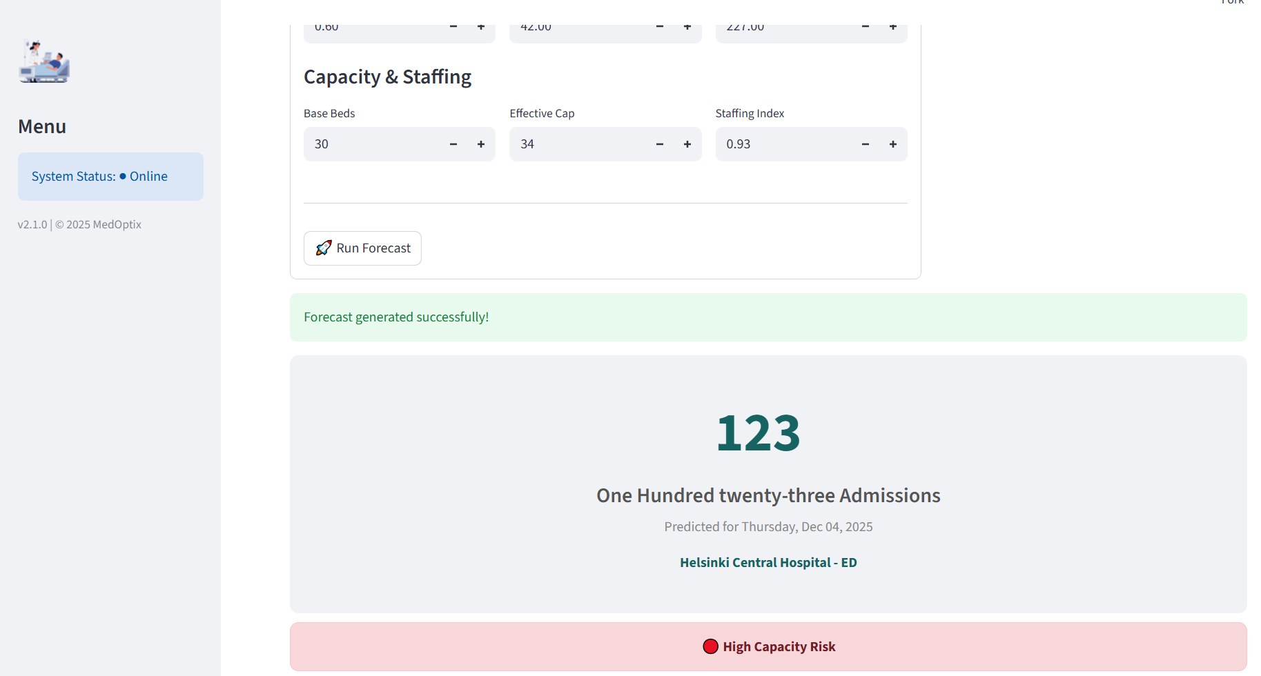Click the Menu sidebar heading
Viewport: 1261px width, 676px height.
point(42,127)
